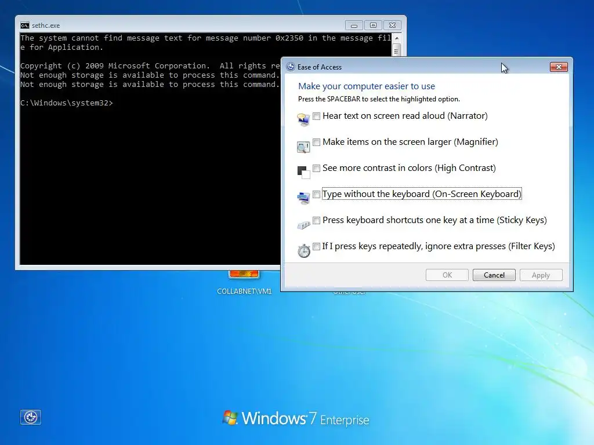Click the Ease of Access dialog title text
Viewport: 594px width, 445px height.
coord(320,67)
